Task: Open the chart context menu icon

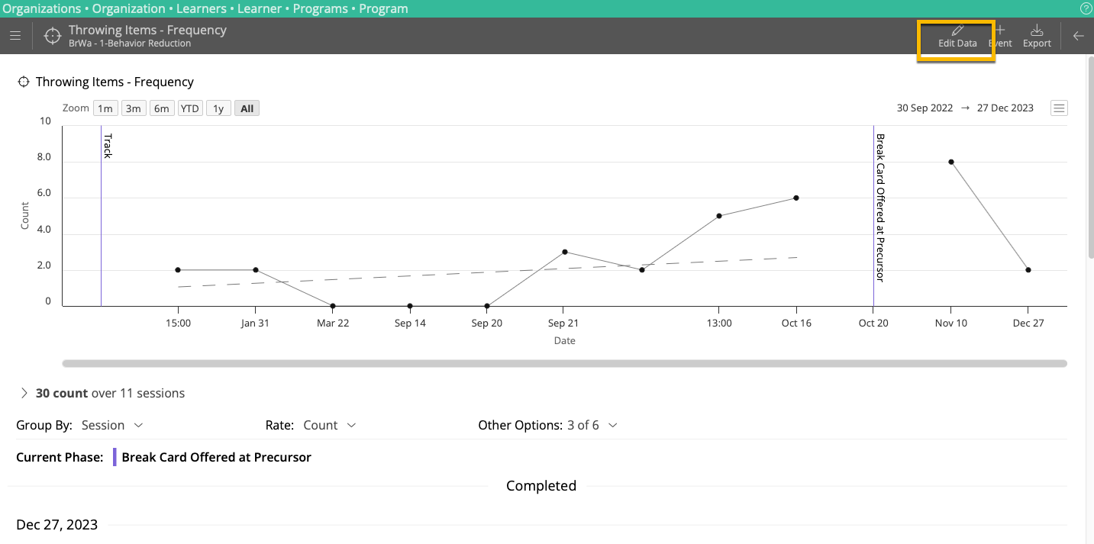Action: [x=1059, y=108]
